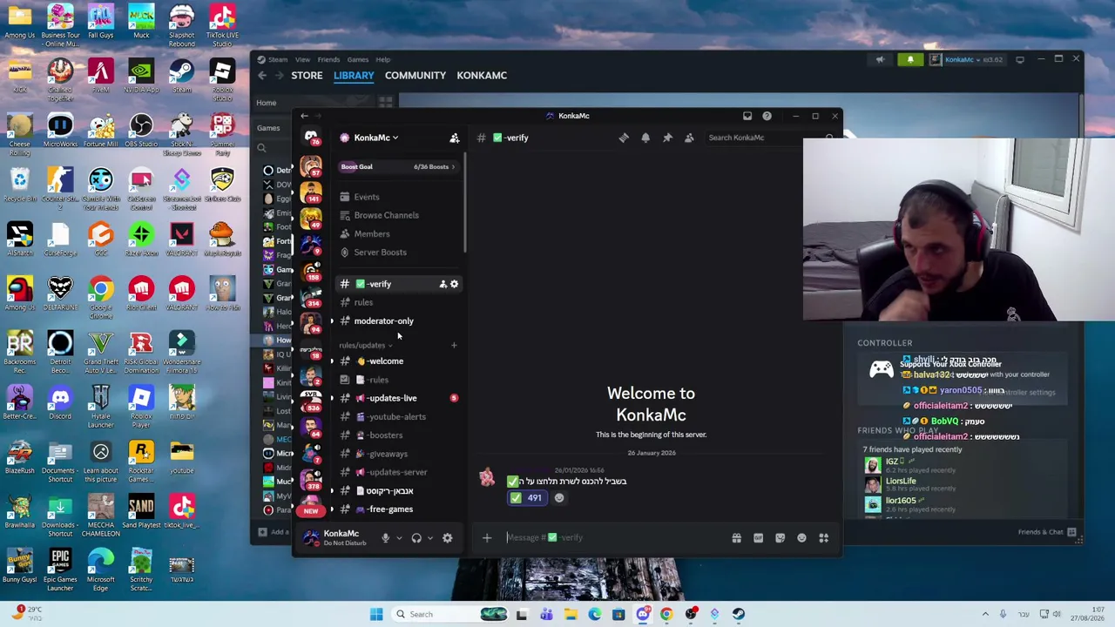Toggle microphone mute in Discord user panel
Image resolution: width=1115 pixels, height=627 pixels.
(385, 538)
